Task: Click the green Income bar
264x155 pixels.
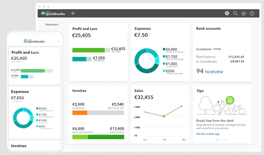Action: 89,50
